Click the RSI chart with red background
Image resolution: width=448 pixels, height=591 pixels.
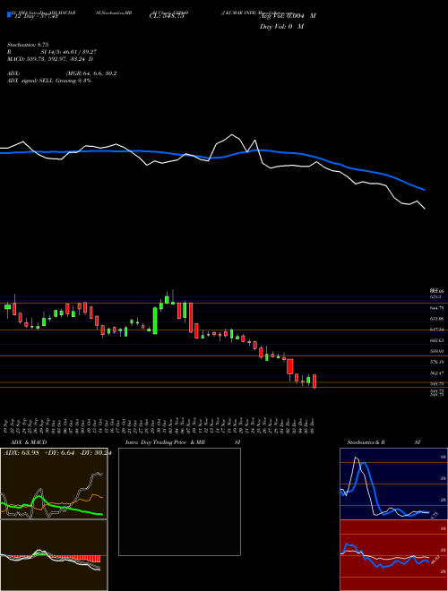(393, 555)
